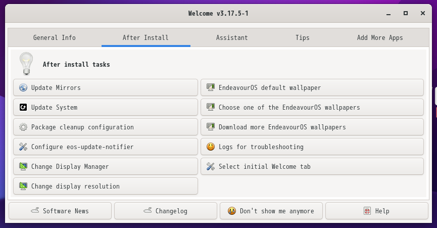Choose one of the EndeavourOS wallpapers

[x=312, y=107]
